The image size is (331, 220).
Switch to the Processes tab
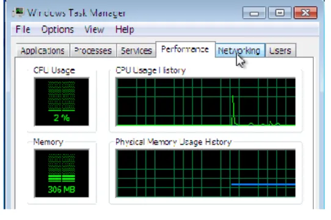93,51
